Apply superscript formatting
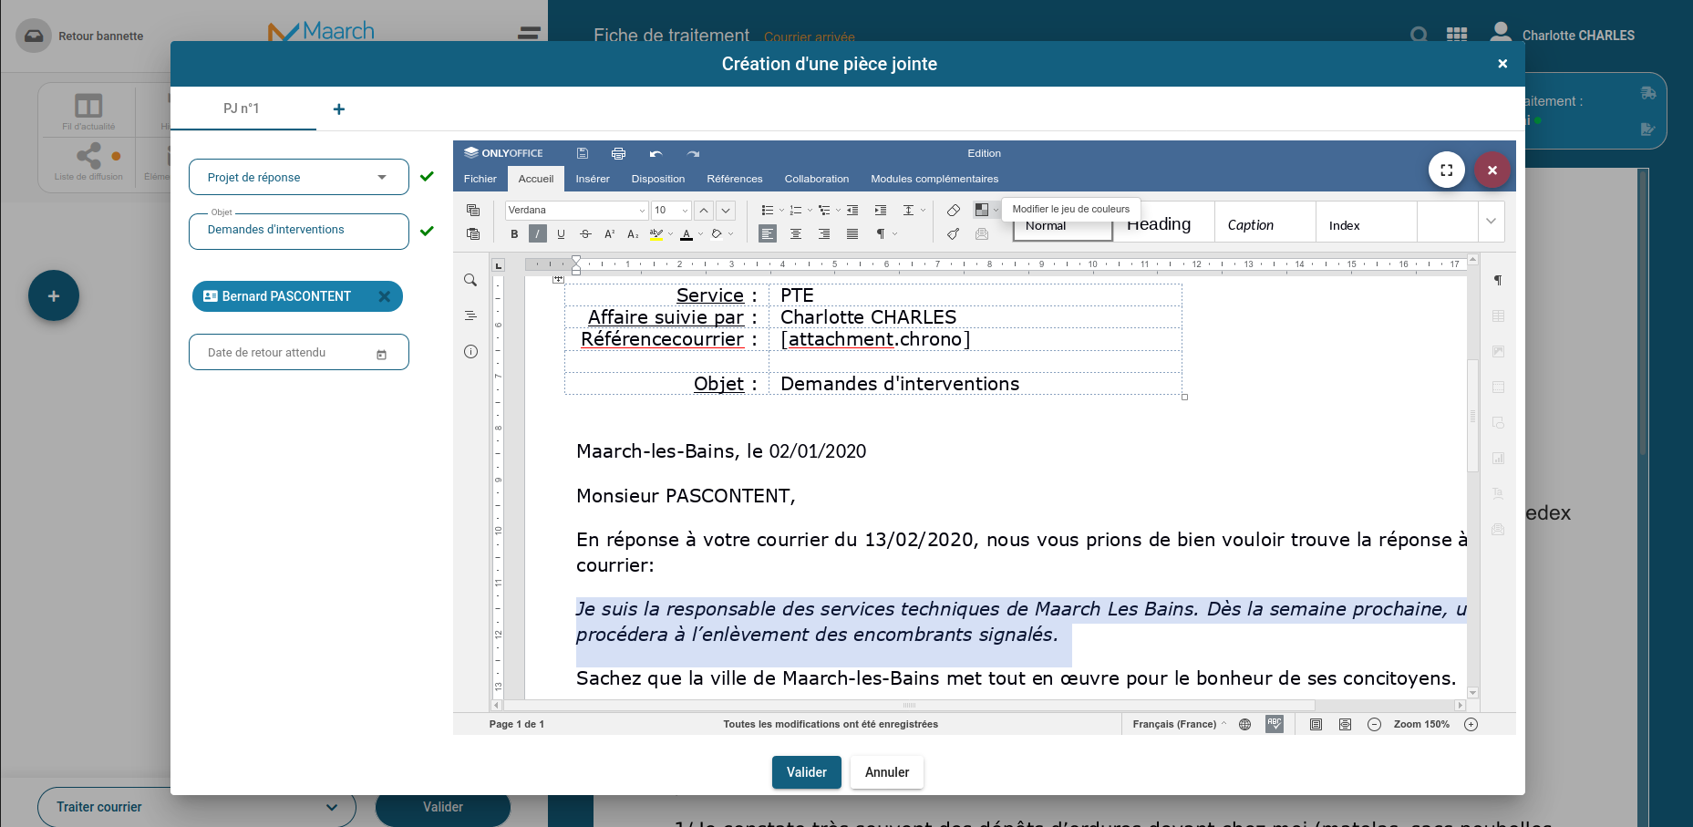This screenshot has width=1693, height=827. (609, 234)
